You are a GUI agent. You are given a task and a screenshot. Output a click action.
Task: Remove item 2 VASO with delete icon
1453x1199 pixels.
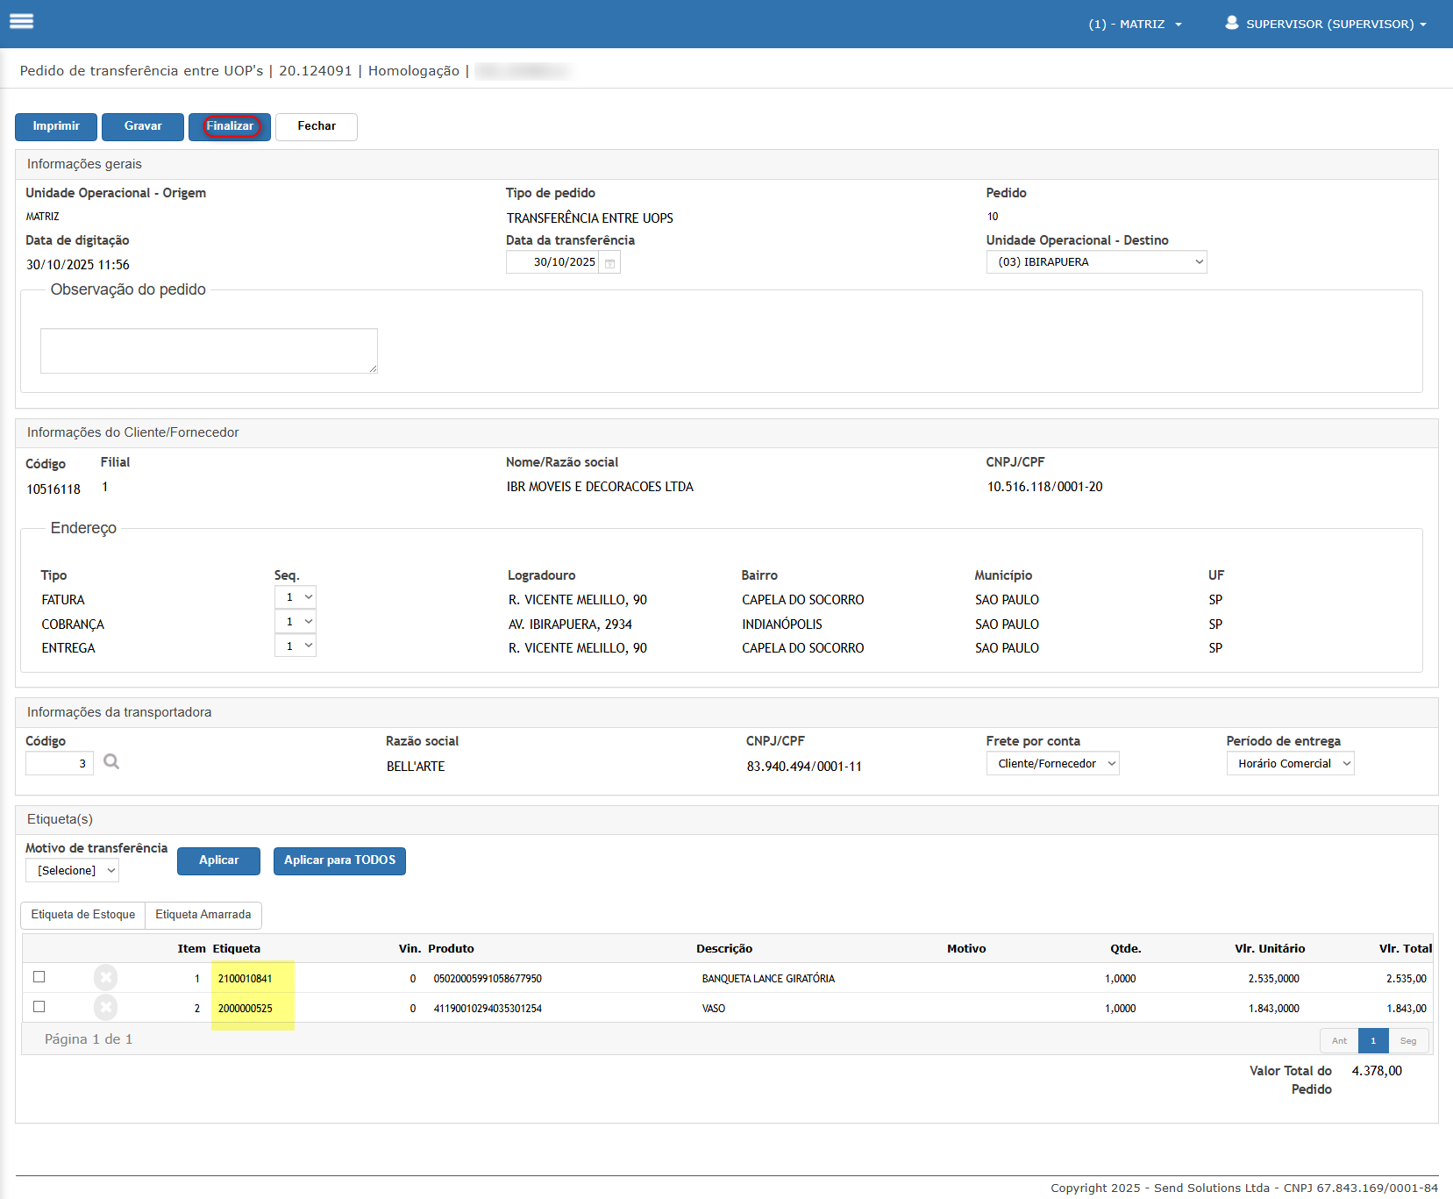click(x=105, y=1007)
